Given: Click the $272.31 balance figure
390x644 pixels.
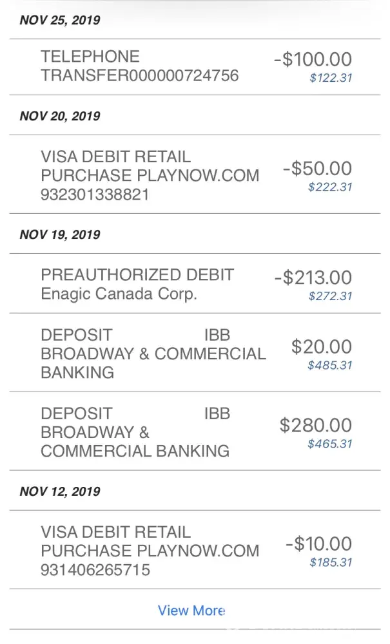Looking at the screenshot, I should (330, 297).
